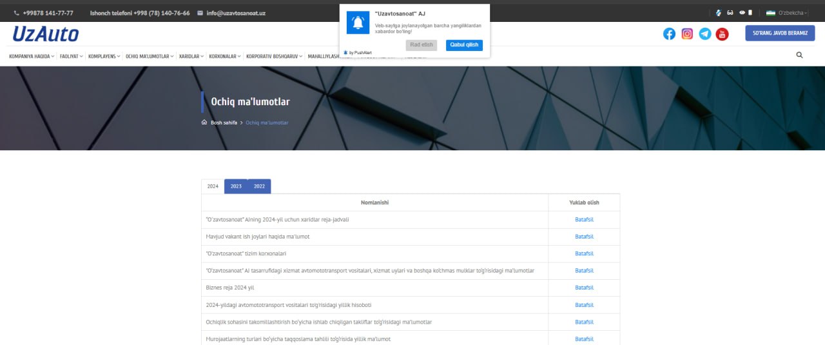
Task: Expand the OCHIQ MA'LUMOTLAR menu
Action: [x=150, y=56]
